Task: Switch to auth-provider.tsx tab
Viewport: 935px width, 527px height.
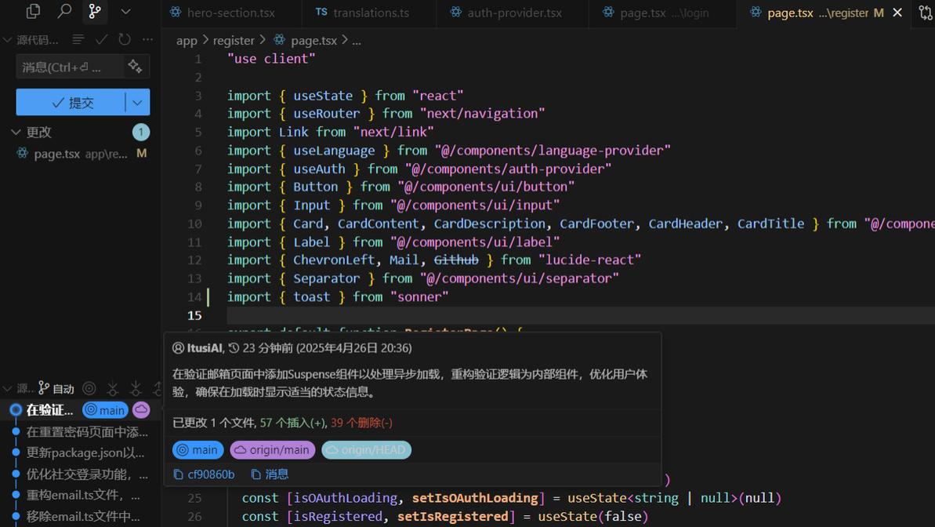Action: click(x=513, y=13)
